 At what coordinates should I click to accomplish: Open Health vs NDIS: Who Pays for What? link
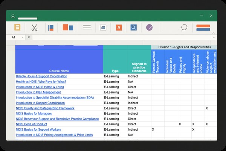41,82
